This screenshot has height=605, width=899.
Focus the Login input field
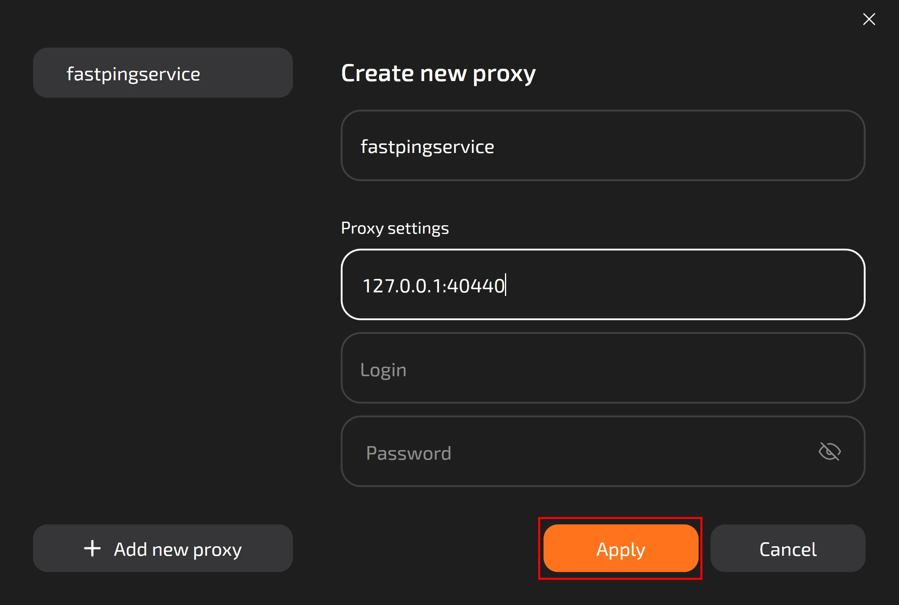coord(602,368)
